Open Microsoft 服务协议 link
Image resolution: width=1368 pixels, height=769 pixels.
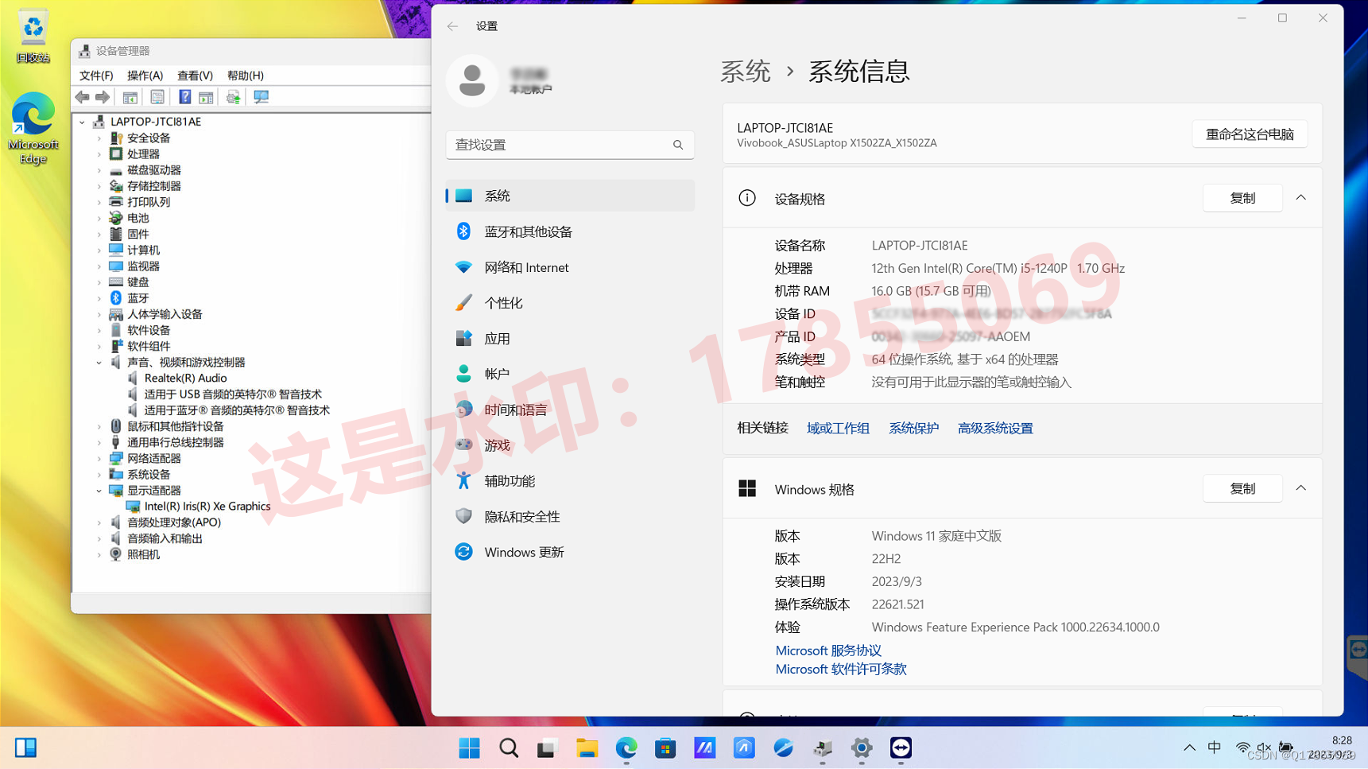[828, 651]
